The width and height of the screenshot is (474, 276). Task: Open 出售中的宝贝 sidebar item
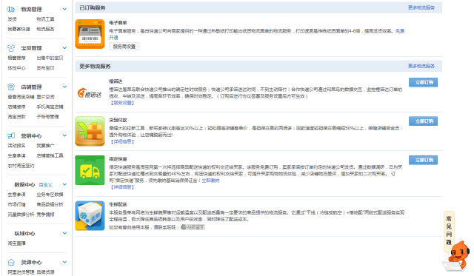50,58
